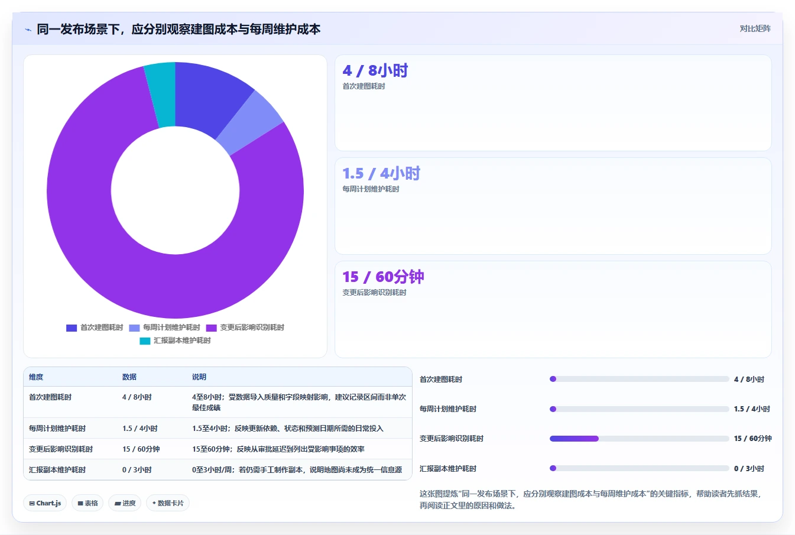The height and width of the screenshot is (535, 795).
Task: Toggle the 变更后影响识别耗时 legend color box
Action: tap(211, 328)
